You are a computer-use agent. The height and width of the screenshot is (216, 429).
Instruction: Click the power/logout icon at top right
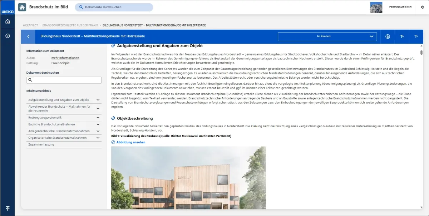point(423,7)
